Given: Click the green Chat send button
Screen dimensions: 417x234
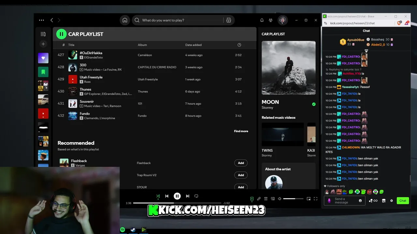Looking at the screenshot, I should pos(403,201).
